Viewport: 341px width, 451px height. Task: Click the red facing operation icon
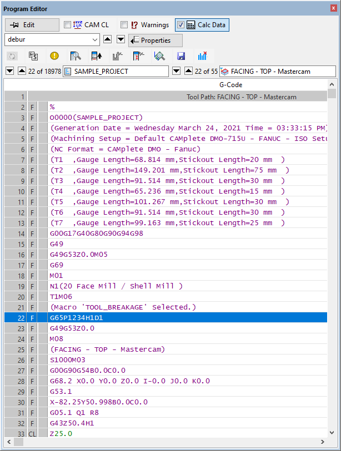224,72
